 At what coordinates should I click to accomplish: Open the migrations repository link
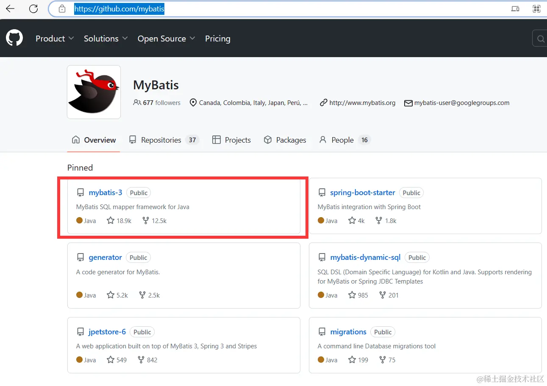point(348,332)
